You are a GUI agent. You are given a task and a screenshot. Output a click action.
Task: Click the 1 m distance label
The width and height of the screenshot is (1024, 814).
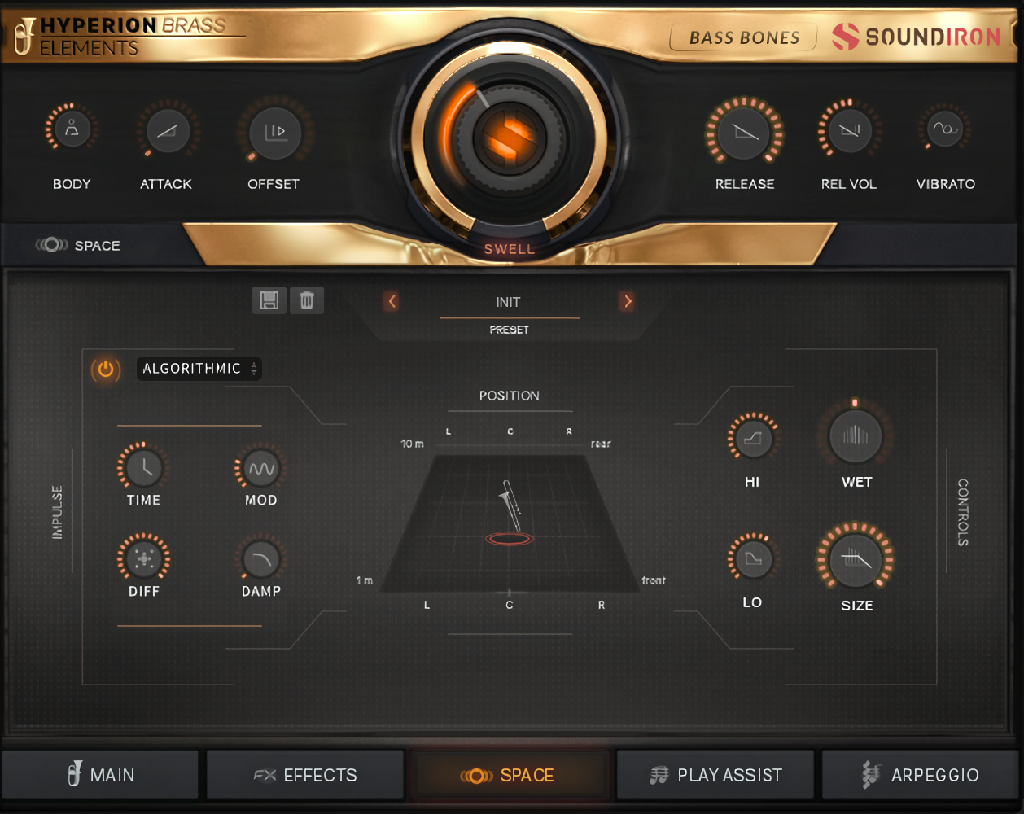pyautogui.click(x=365, y=580)
